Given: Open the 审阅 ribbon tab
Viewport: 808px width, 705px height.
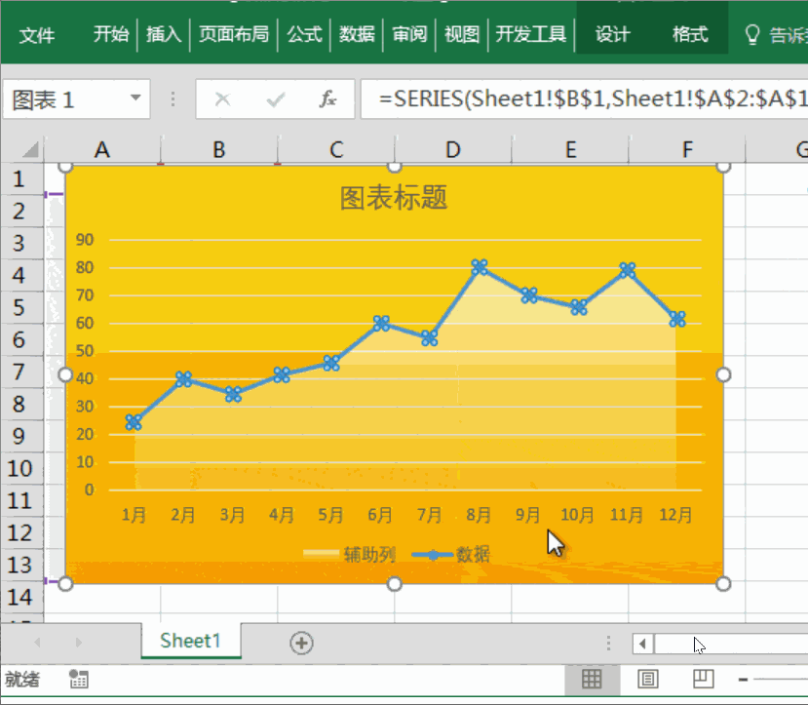Looking at the screenshot, I should tap(409, 34).
